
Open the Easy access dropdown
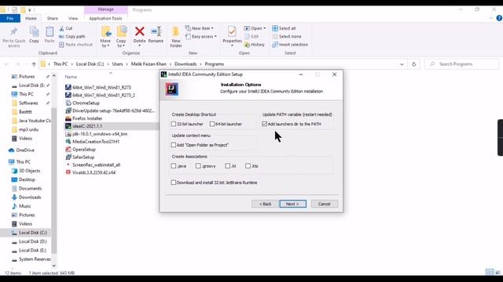201,37
